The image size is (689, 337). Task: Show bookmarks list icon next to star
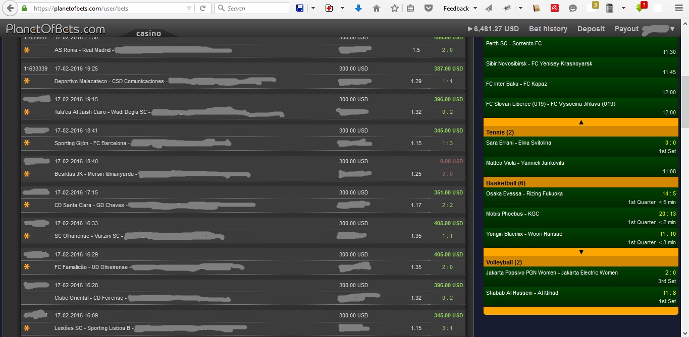[410, 8]
